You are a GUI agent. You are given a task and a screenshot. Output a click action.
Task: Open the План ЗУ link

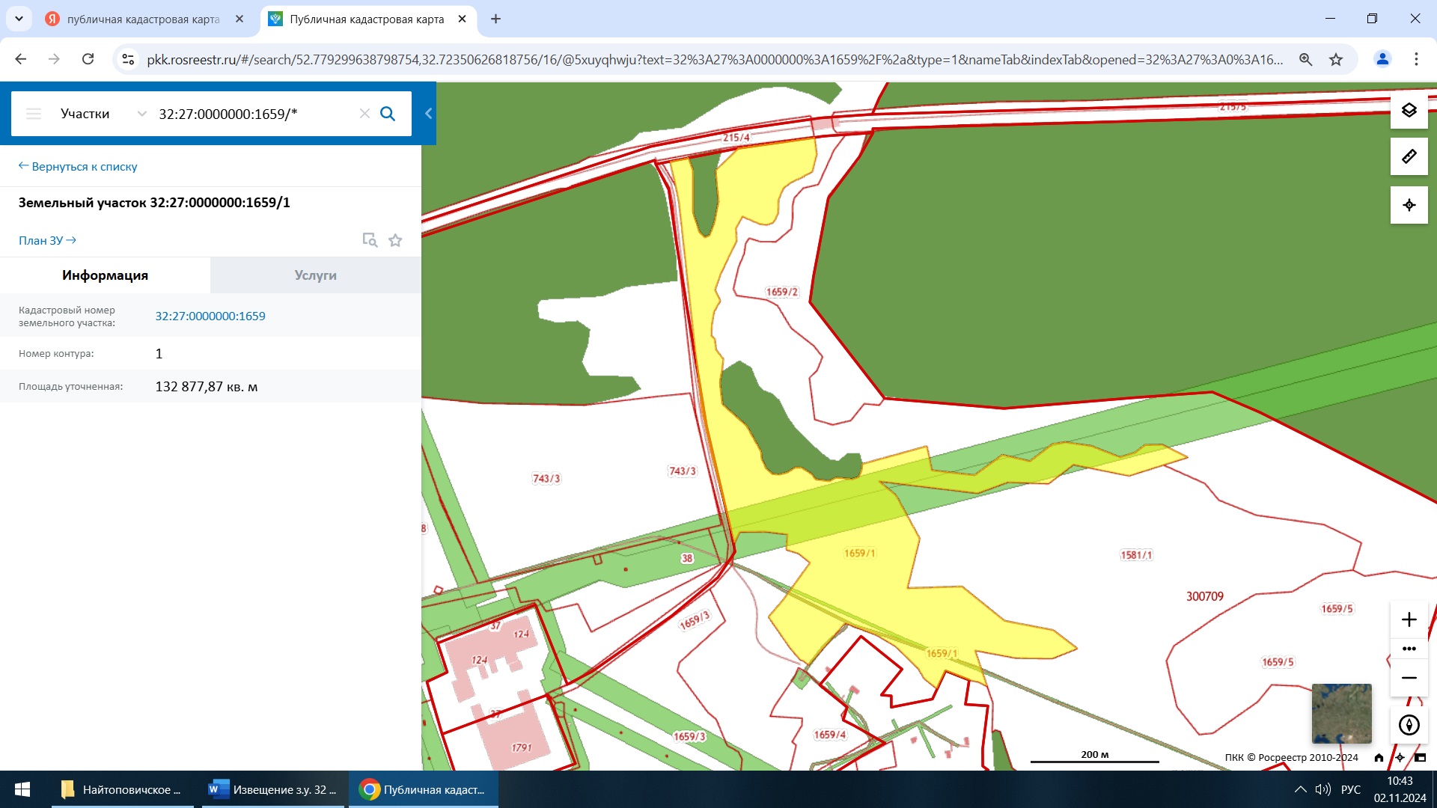pyautogui.click(x=47, y=240)
